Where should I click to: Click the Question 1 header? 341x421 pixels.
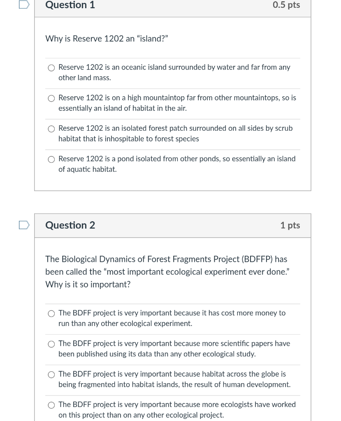point(70,5)
